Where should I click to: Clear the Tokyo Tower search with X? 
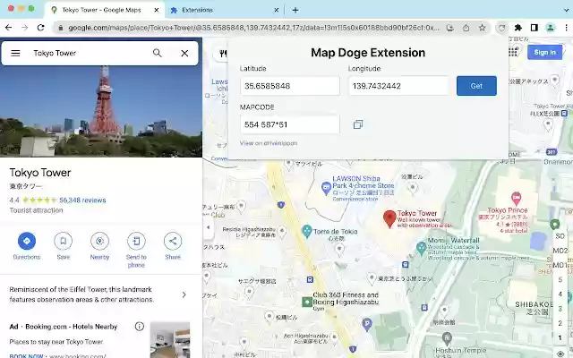coord(184,54)
